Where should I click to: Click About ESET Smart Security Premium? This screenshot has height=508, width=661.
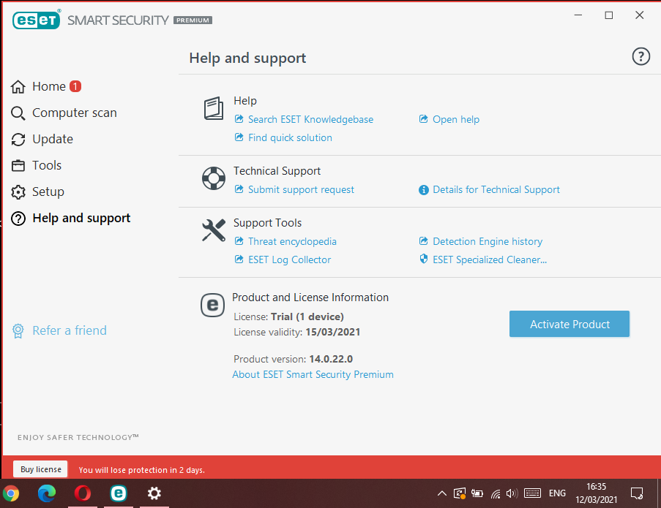(313, 374)
